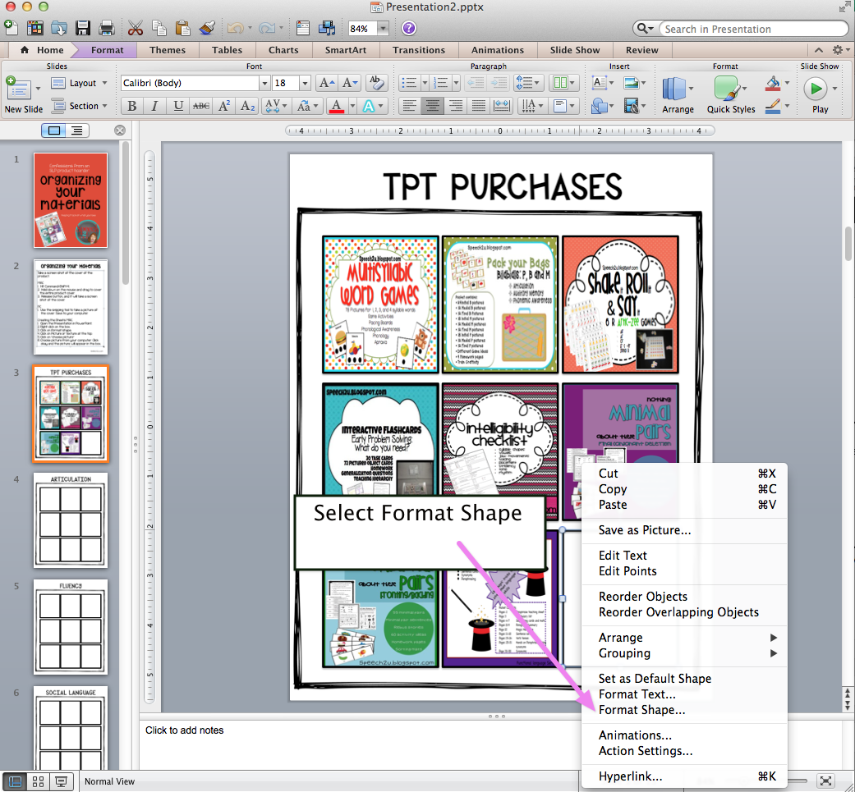Open Slide Sorter view button
Viewport: 855px width, 792px height.
[38, 781]
